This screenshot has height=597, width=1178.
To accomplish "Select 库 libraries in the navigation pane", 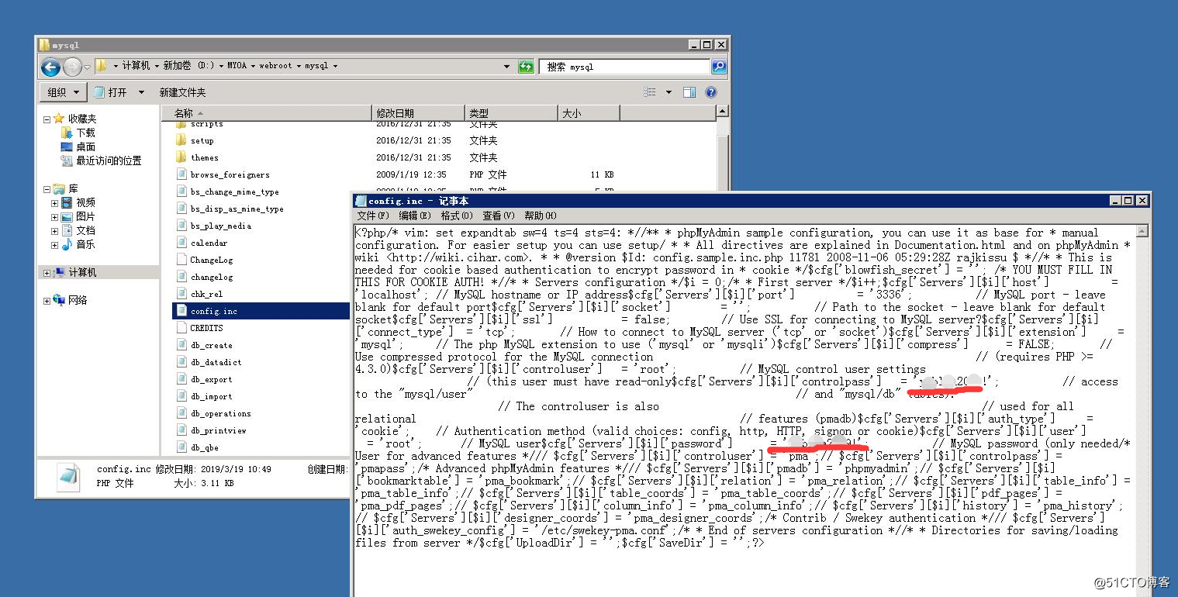I will [66, 188].
